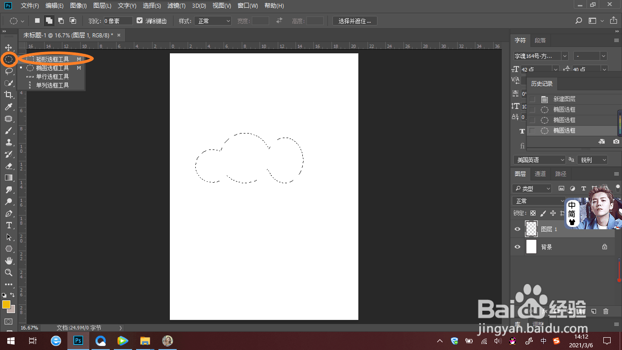Select the Zoom magnifier tool
Screen dimensions: 622x350
click(8, 273)
